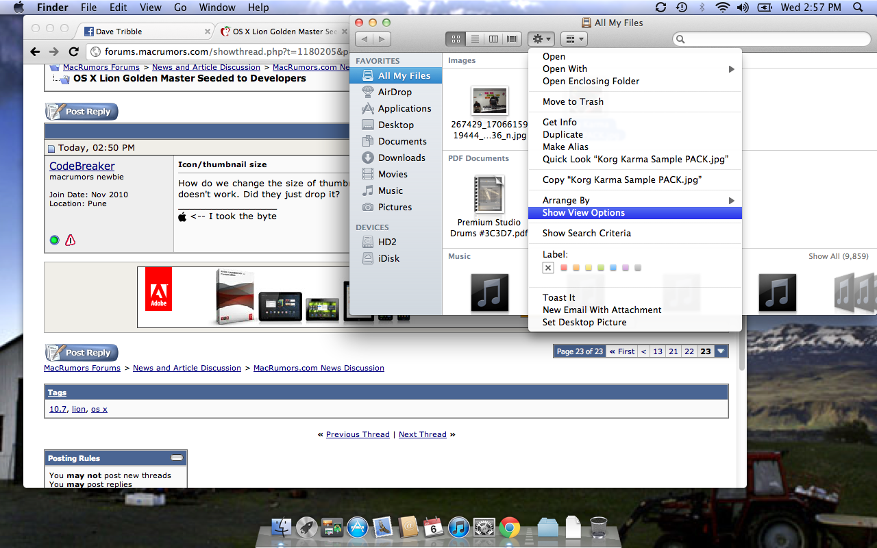This screenshot has width=877, height=548.
Task: Copy Korg Karma Sample PACK.jpg
Action: click(635, 180)
